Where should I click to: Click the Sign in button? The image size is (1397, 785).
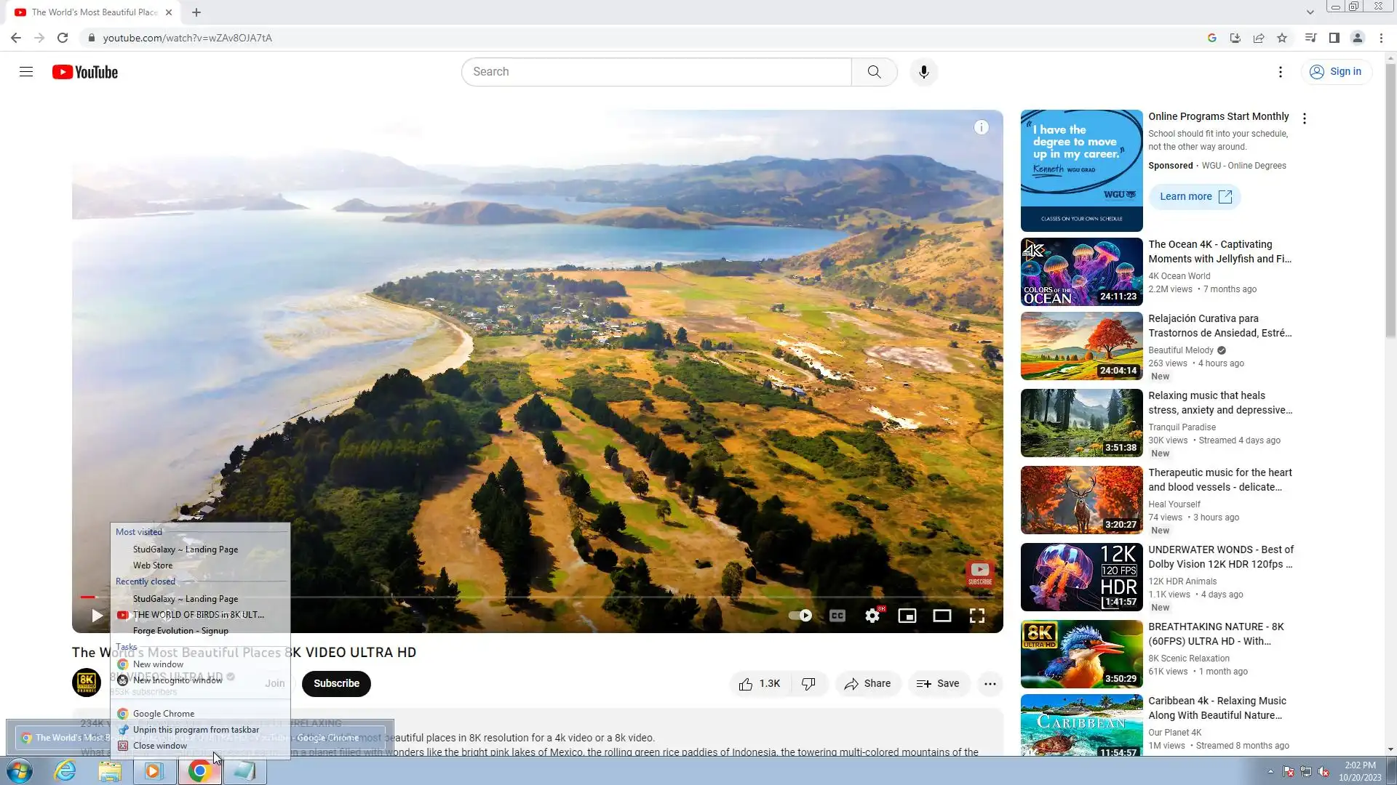point(1336,72)
